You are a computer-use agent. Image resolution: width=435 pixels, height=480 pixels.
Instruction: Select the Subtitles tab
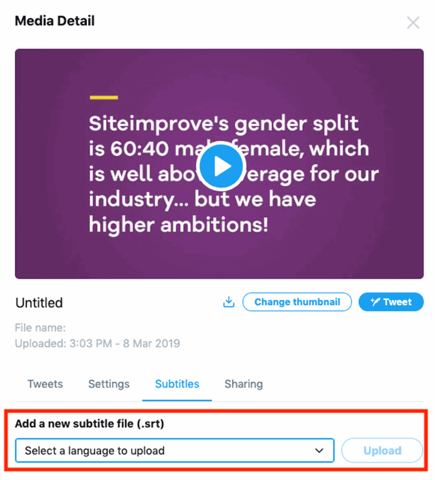click(x=177, y=384)
